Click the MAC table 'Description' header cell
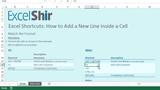Screen dimensions: 160x90 coord(117,58)
